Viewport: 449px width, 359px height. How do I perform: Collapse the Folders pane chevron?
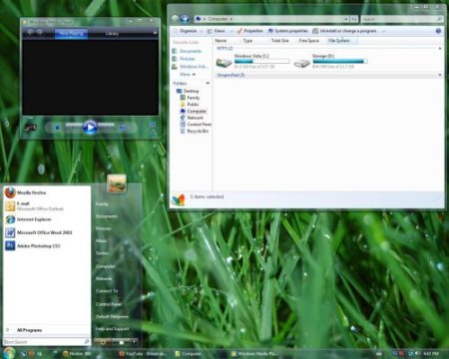[x=208, y=83]
